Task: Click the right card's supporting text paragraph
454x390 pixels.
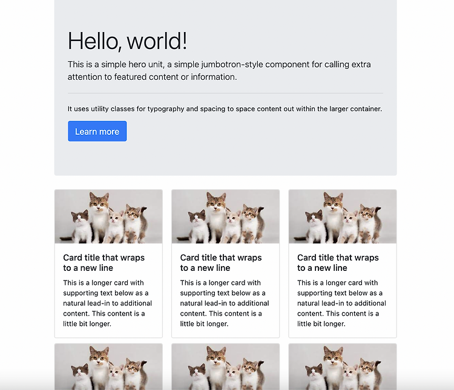Action: 341,303
